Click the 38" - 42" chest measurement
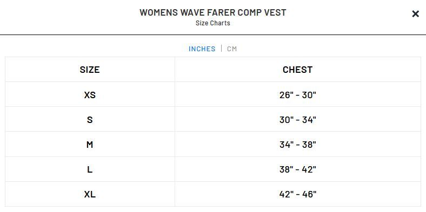Viewport: 426px width, 212px height. 298,169
